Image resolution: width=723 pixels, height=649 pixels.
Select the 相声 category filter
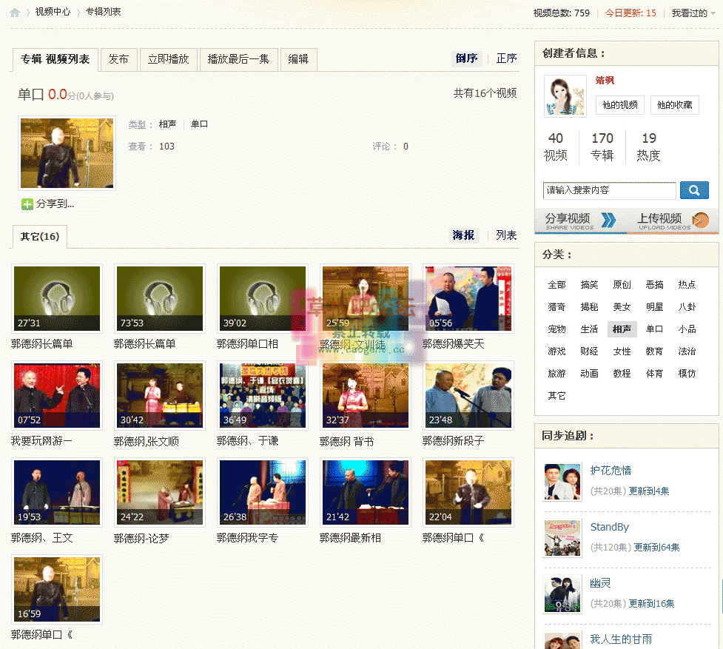pyautogui.click(x=622, y=329)
